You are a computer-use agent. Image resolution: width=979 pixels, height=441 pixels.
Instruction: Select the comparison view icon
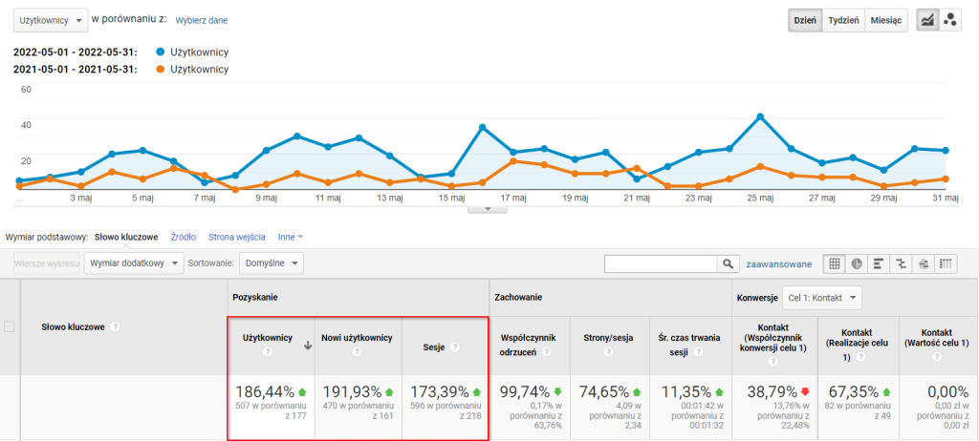click(x=901, y=263)
